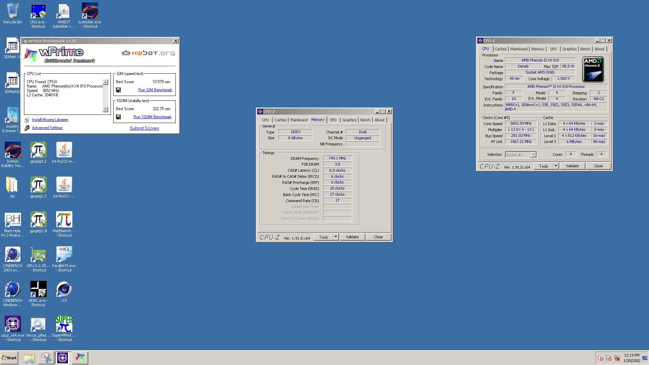Click CPU-Z icon in the taskbar

63,358
